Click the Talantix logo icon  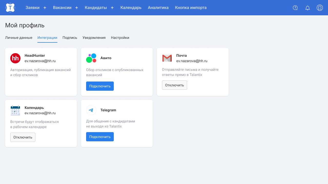(x=10, y=8)
